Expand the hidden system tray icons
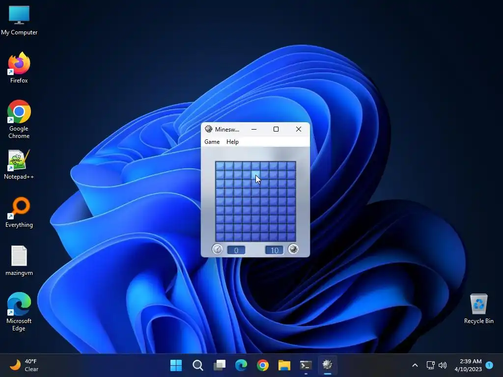 click(x=415, y=365)
